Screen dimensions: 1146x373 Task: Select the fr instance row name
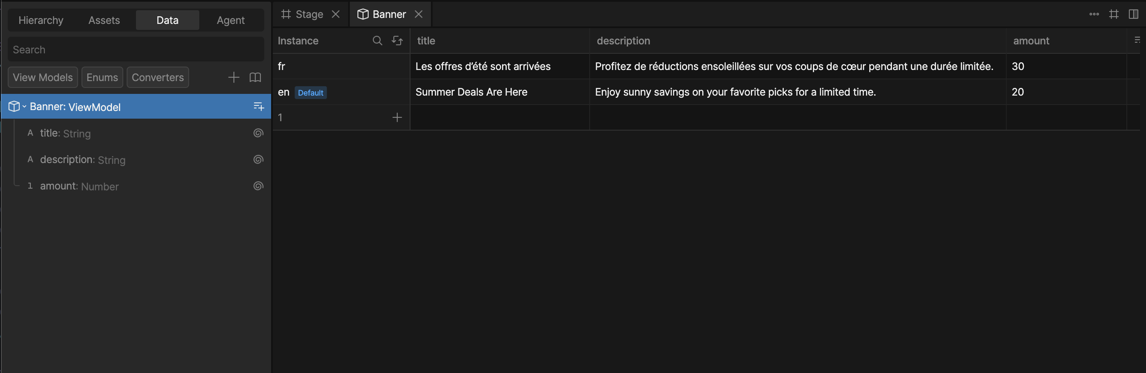[282, 66]
